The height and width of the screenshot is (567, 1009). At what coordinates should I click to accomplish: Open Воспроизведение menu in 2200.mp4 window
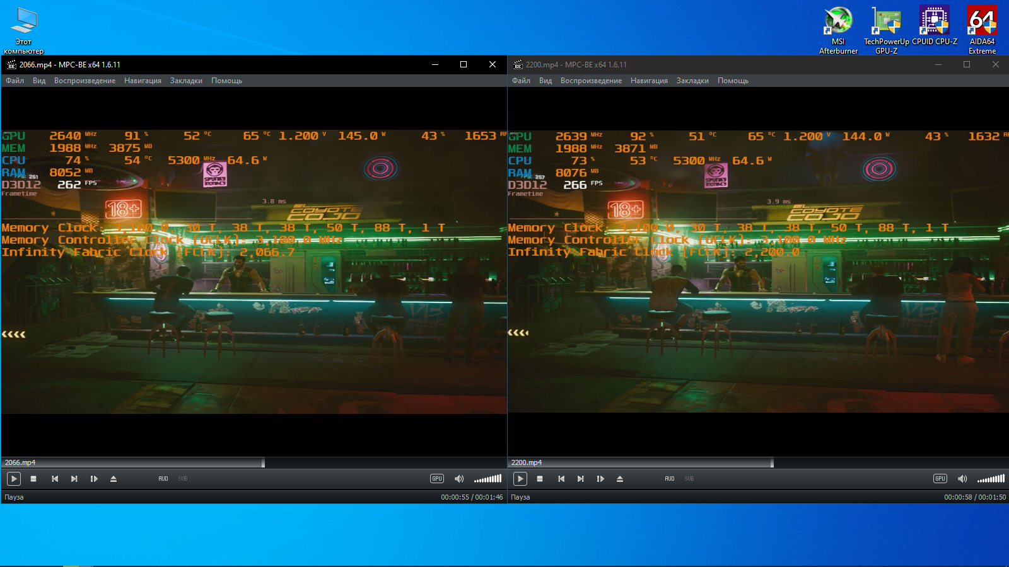click(591, 81)
